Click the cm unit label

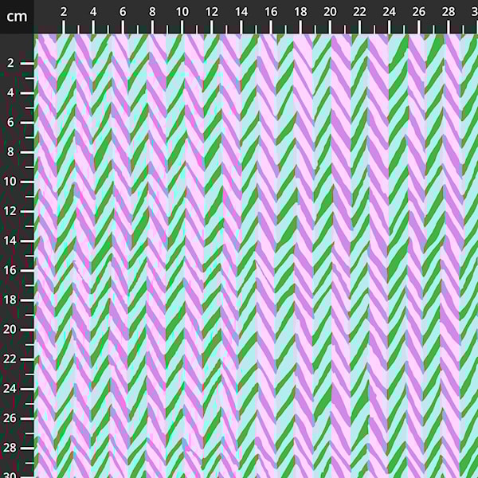tap(17, 17)
